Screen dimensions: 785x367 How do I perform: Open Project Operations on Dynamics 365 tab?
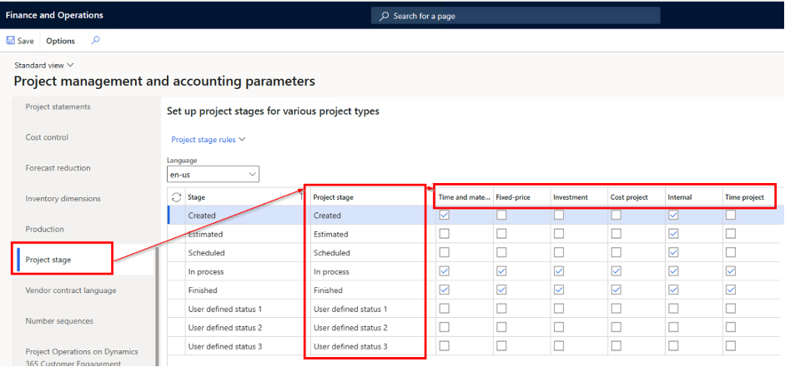tap(82, 358)
